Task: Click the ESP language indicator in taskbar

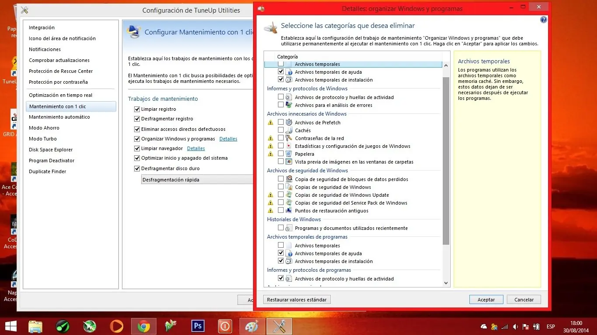Action: [x=551, y=327]
